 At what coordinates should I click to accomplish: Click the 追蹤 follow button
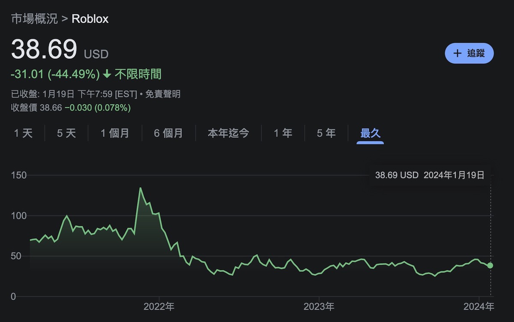(469, 53)
